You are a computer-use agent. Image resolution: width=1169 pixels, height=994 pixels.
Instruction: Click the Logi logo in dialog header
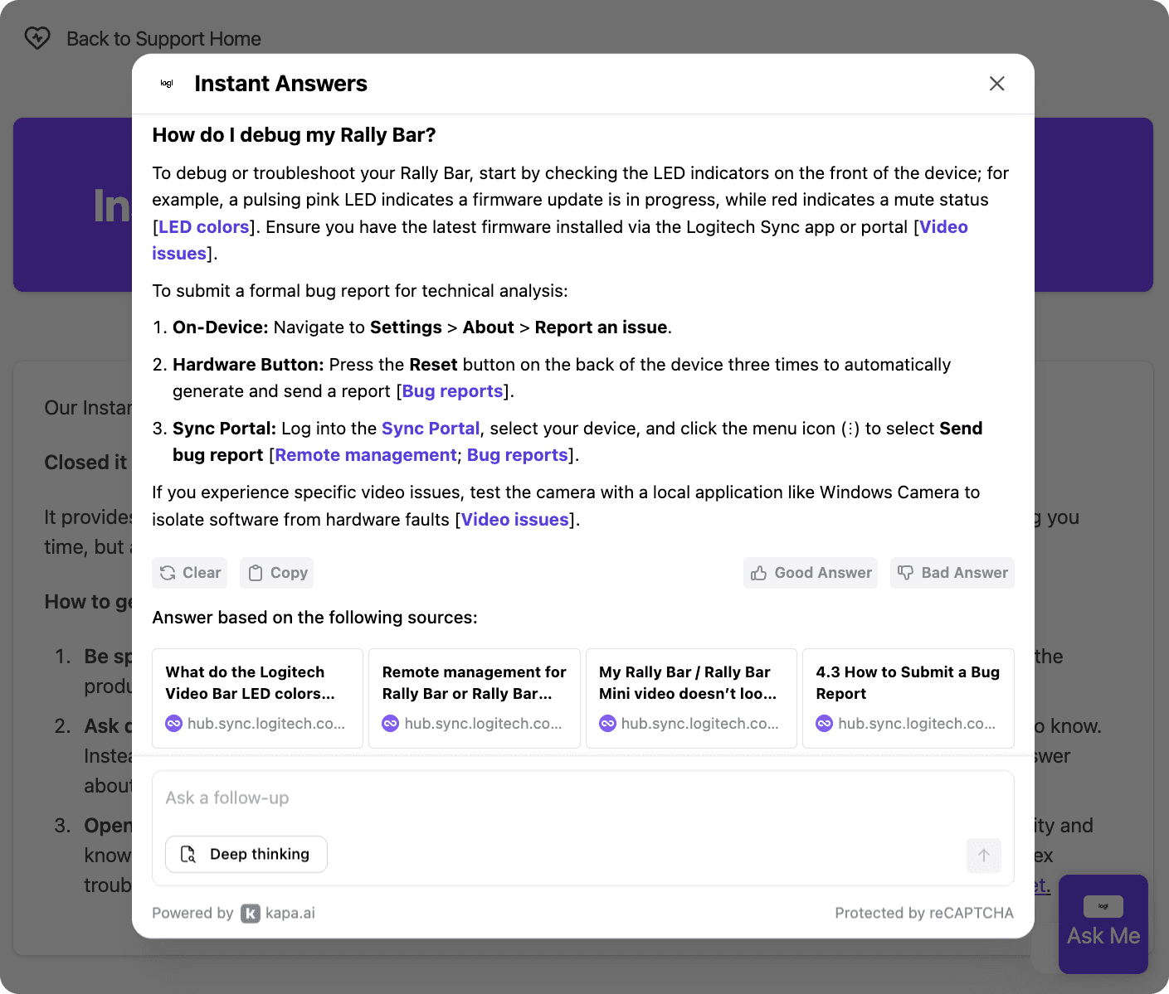[x=167, y=84]
